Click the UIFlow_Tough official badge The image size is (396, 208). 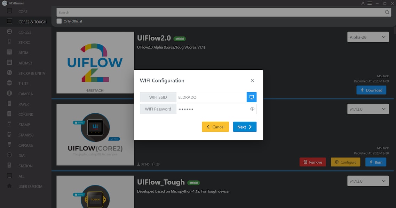point(193,183)
